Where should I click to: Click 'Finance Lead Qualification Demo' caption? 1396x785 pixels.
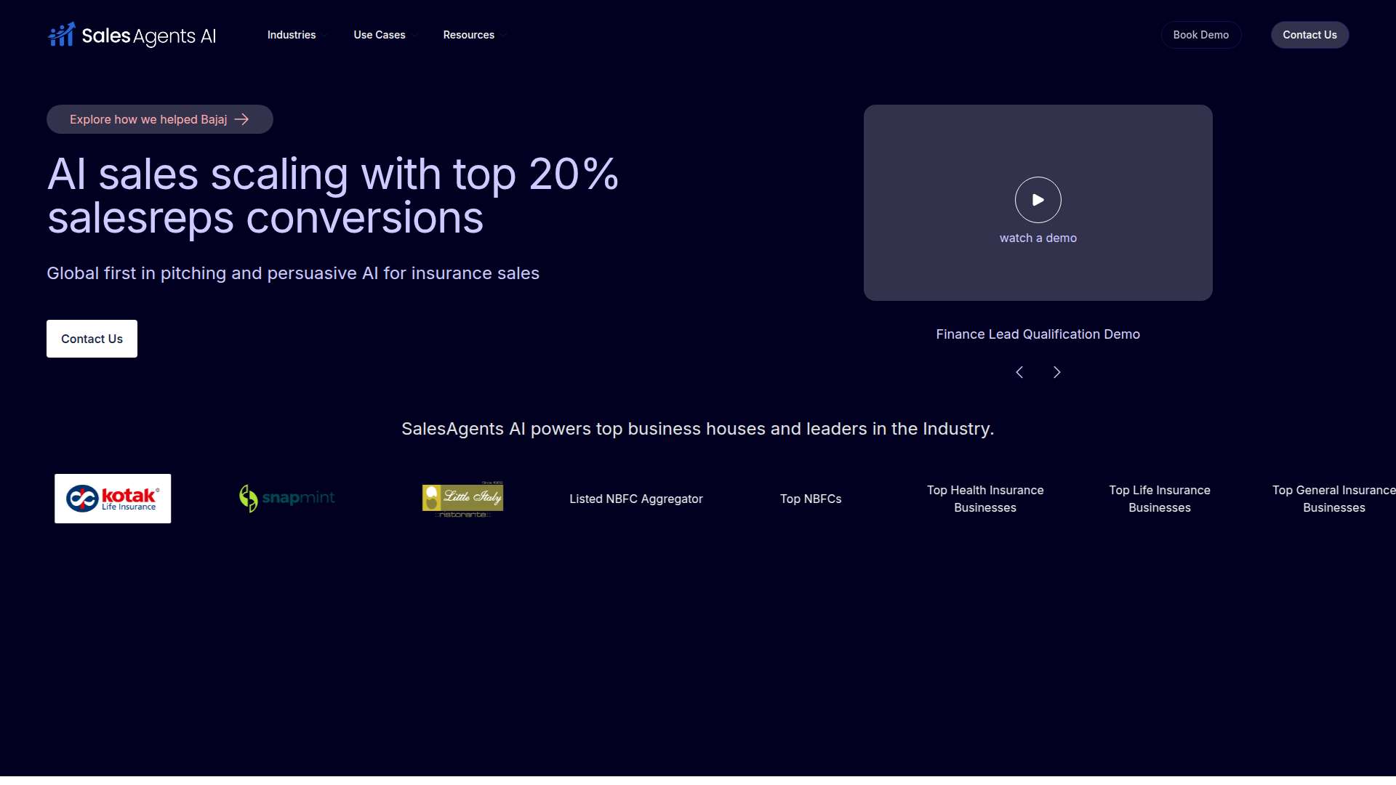tap(1038, 334)
